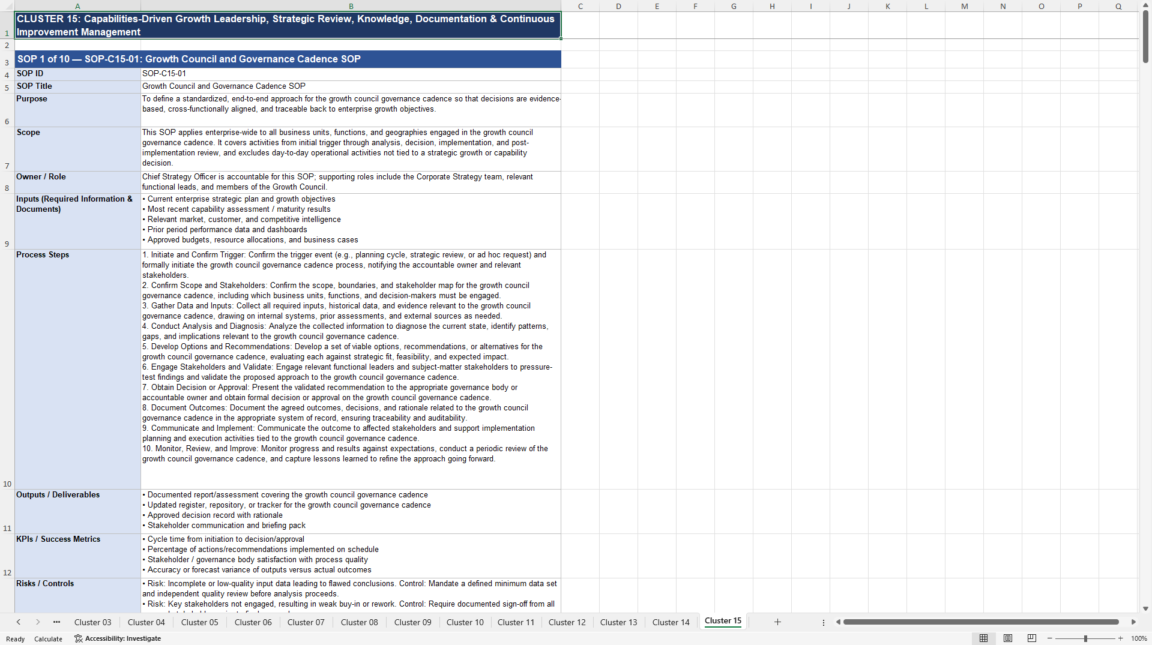Click the 'Ready' status bar indicator
The image size is (1152, 645).
15,638
